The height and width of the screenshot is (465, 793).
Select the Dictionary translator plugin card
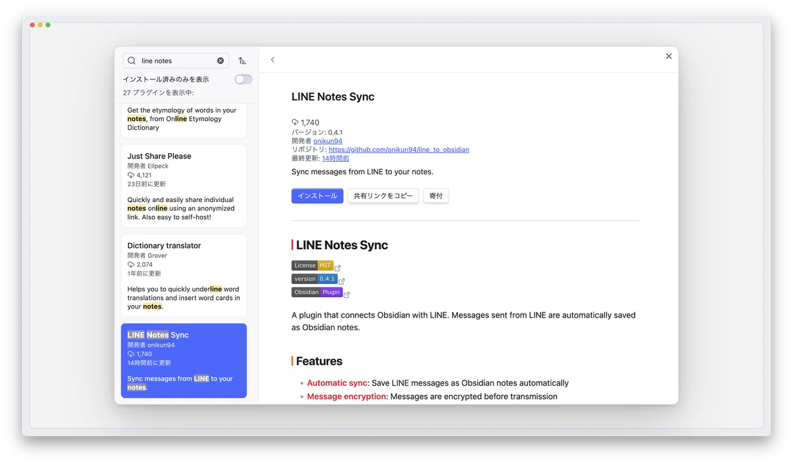(184, 275)
